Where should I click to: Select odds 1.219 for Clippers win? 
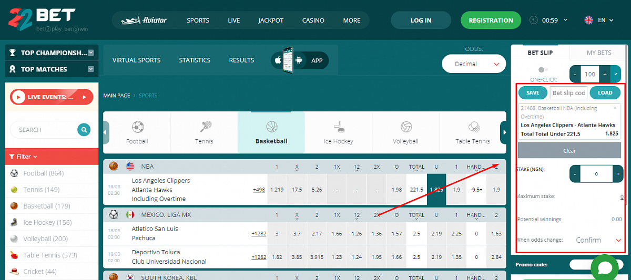276,190
